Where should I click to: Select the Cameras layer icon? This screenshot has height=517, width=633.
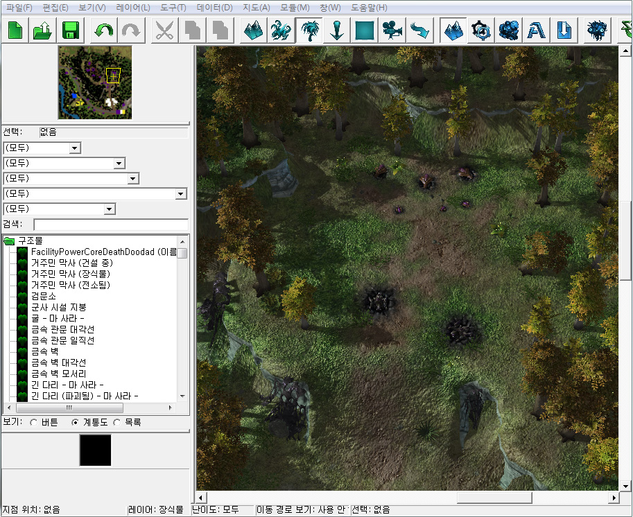(392, 30)
